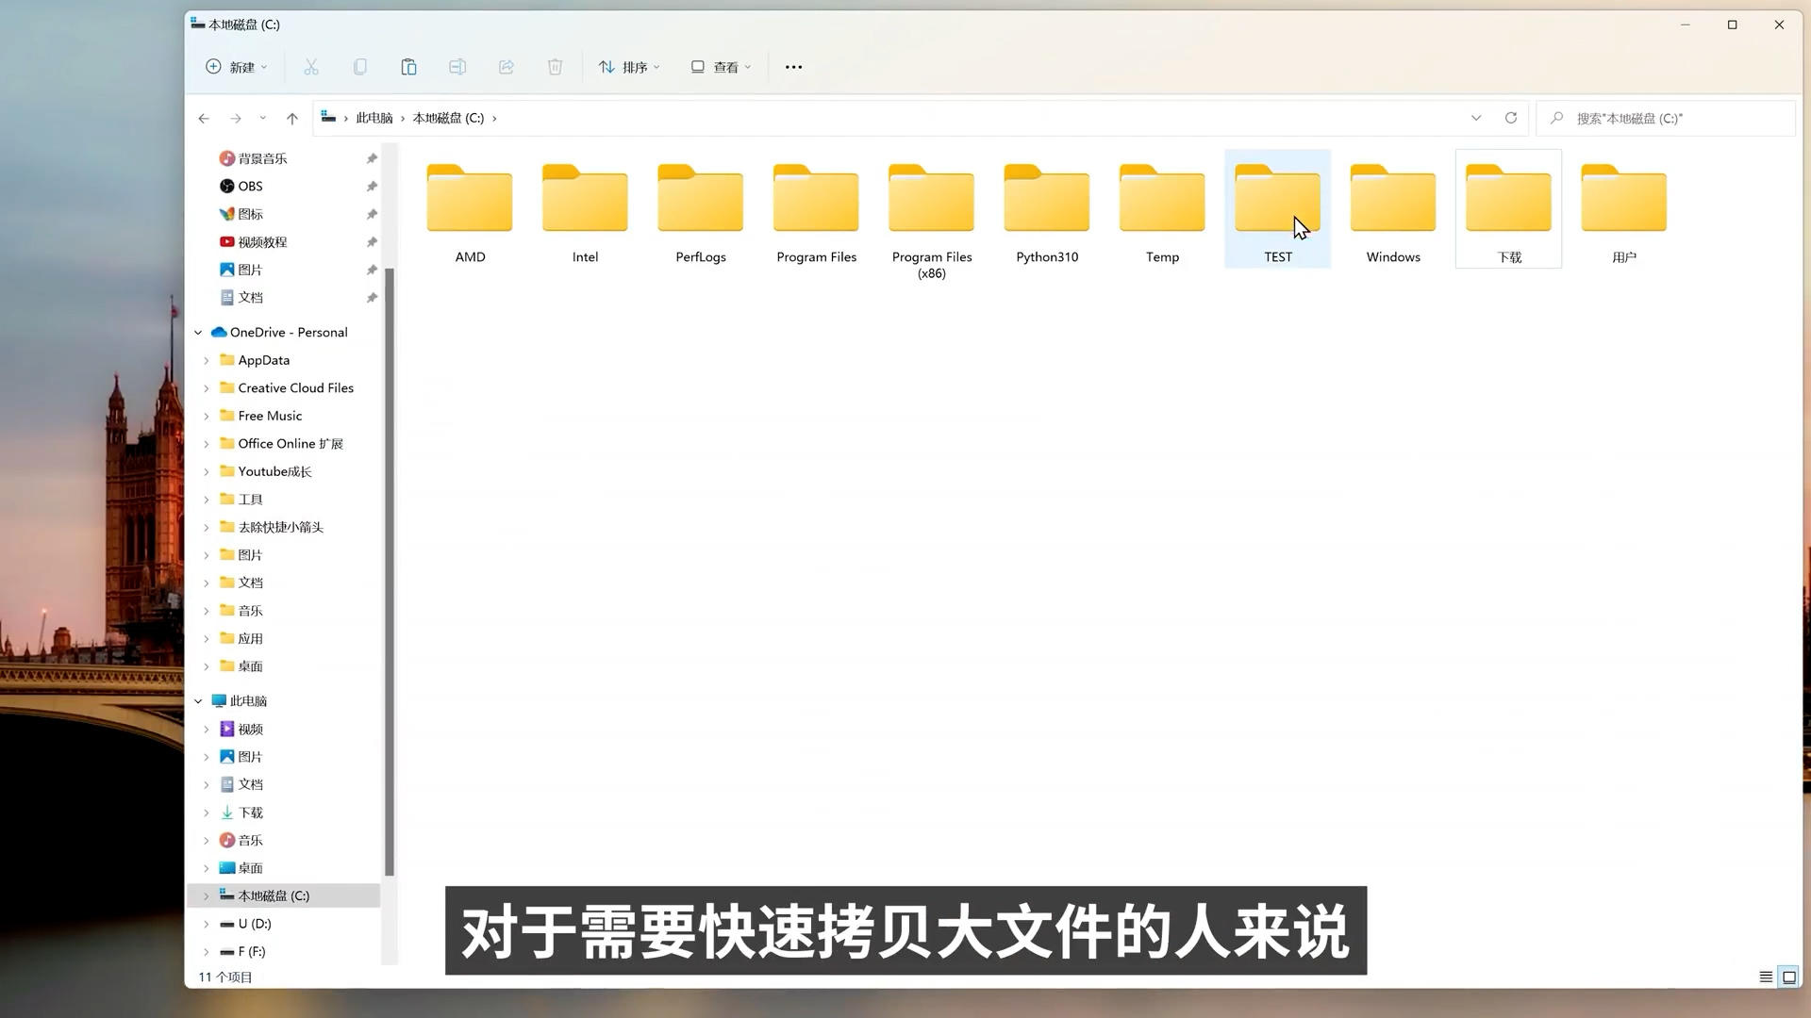Click the Copy icon in the toolbar
This screenshot has width=1811, height=1018.
click(360, 66)
